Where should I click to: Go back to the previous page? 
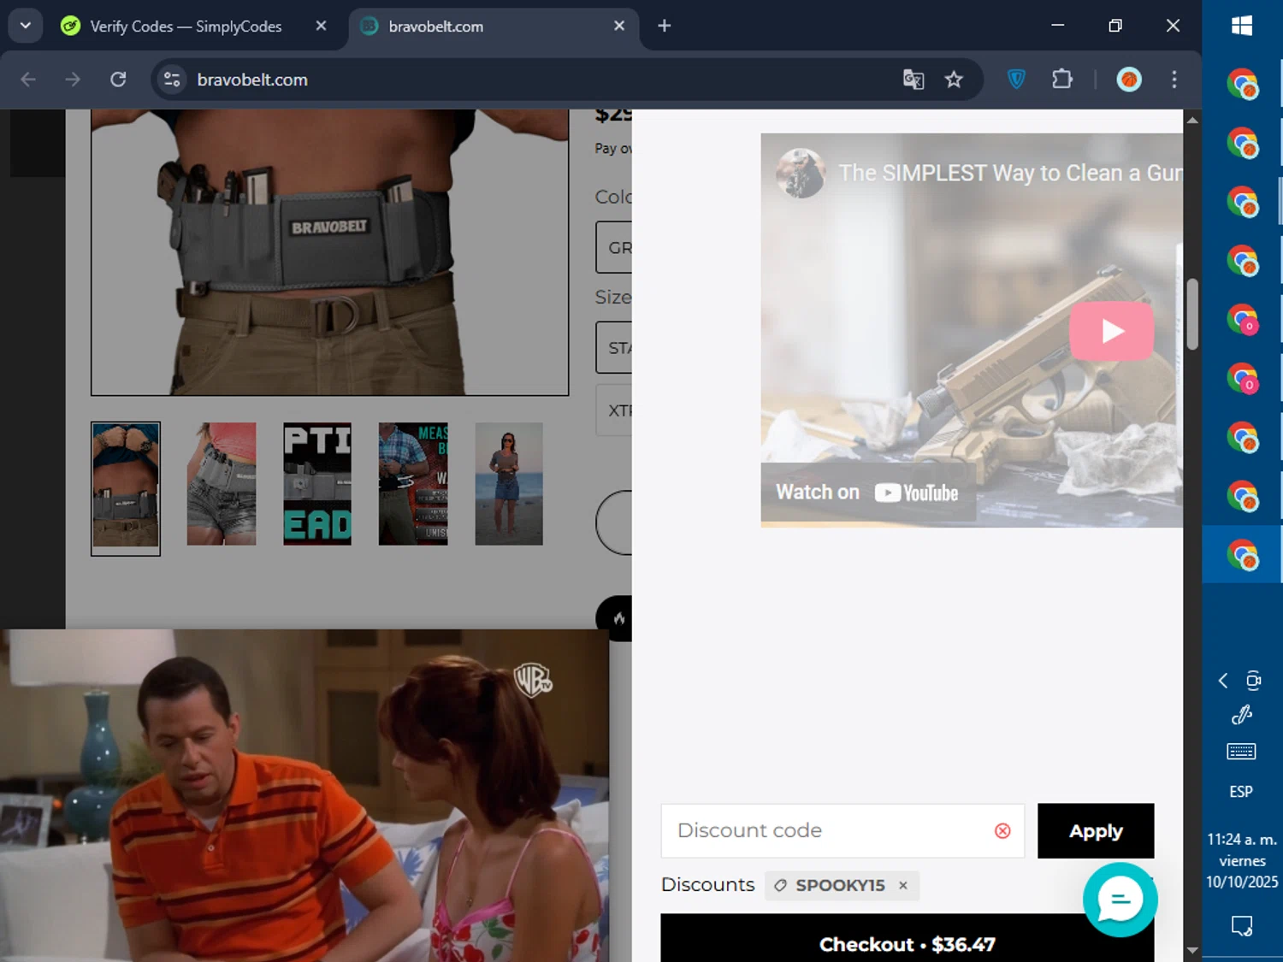(x=28, y=80)
